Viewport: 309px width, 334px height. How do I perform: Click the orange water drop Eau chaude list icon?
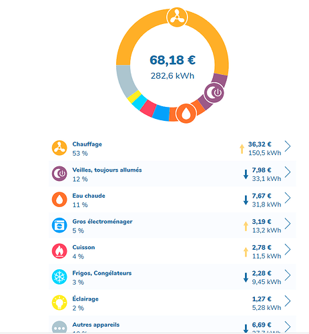pos(59,200)
